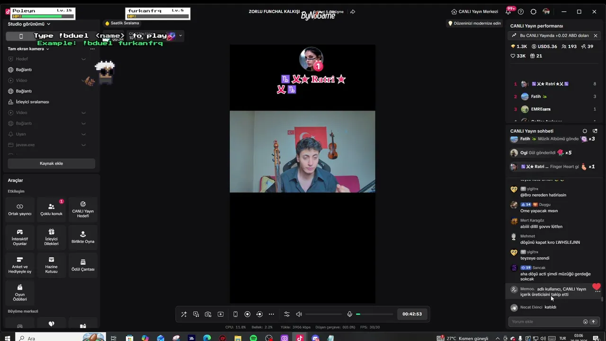
Task: Open İzleyici Dilekleri tool
Action: 51,237
